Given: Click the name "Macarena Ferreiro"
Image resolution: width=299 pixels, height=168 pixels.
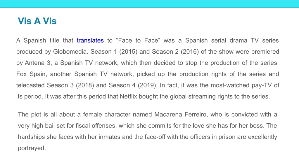Looking at the screenshot, I should point(180,114).
